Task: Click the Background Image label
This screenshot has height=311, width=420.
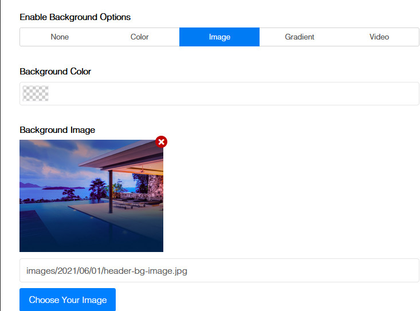Action: 57,130
